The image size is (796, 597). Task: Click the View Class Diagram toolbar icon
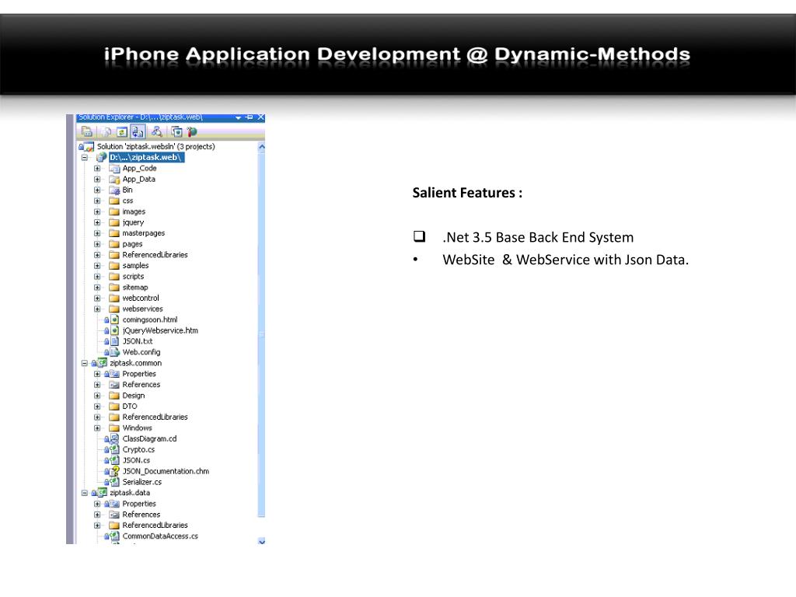157,132
